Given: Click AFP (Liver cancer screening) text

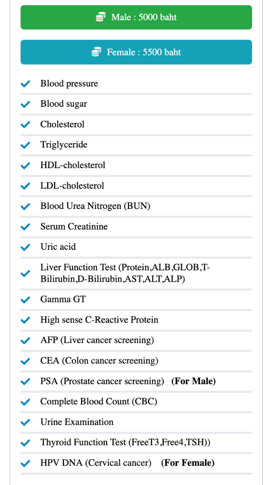Looking at the screenshot, I should (x=97, y=340).
